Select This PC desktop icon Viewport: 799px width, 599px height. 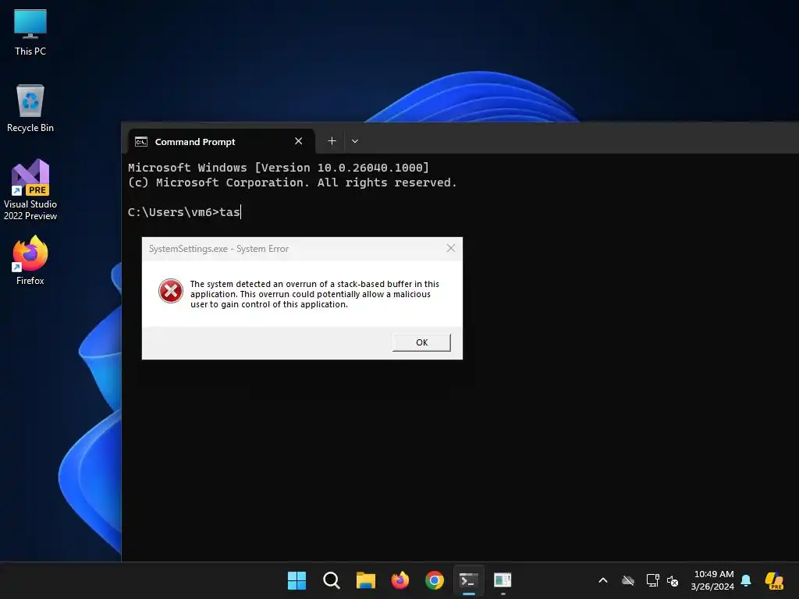point(30,33)
